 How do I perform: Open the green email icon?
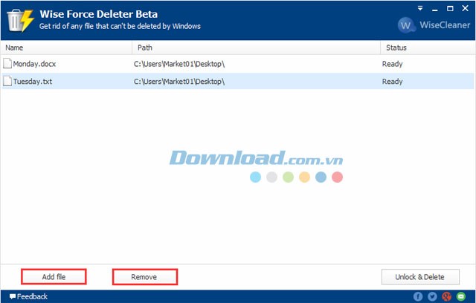[460, 296]
